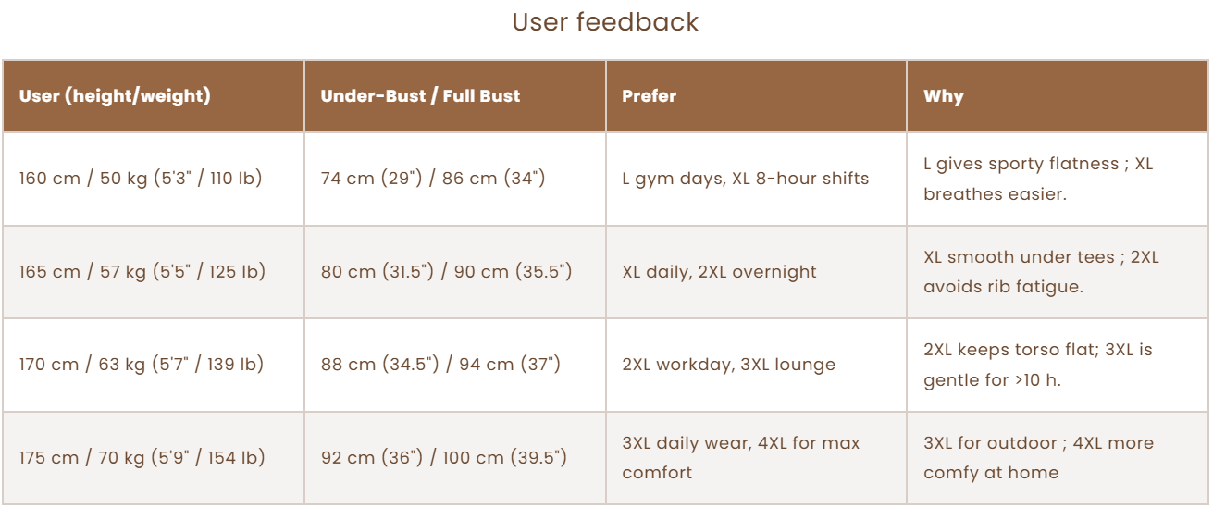Select the "User (height/weight)" column header
This screenshot has width=1213, height=508.
point(115,96)
